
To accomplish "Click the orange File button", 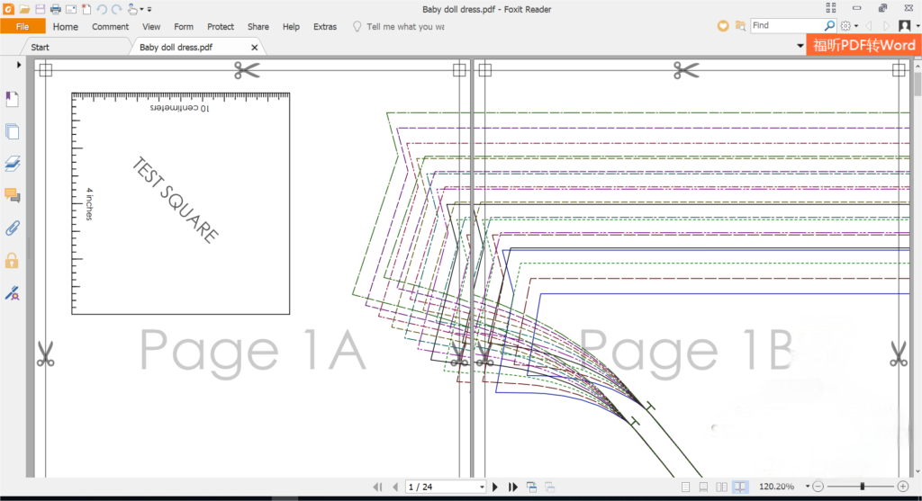I will [23, 27].
